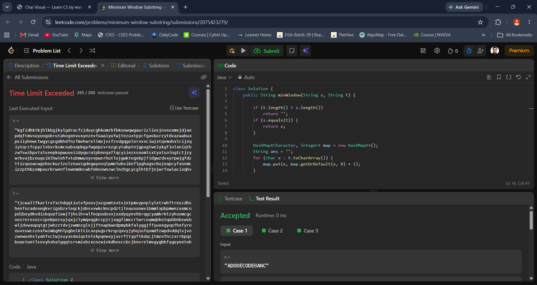Select the Case 3 test case
This screenshot has width=537, height=285.
[307, 231]
